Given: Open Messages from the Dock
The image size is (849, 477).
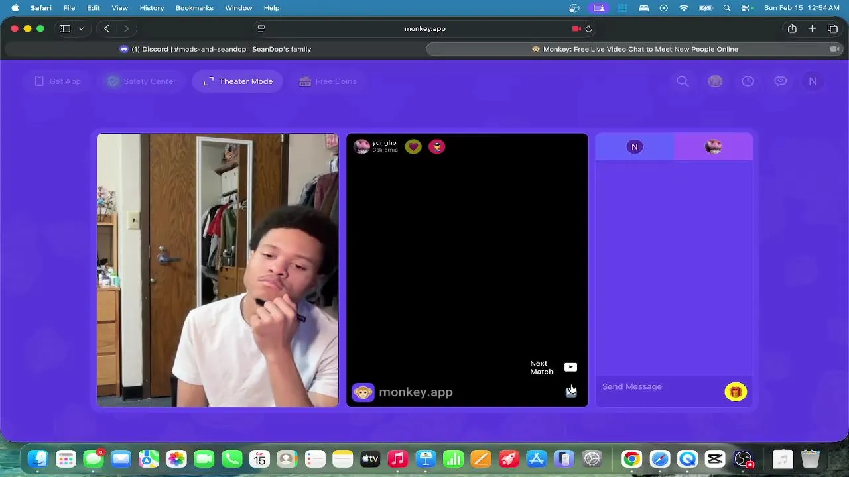Looking at the screenshot, I should point(94,458).
